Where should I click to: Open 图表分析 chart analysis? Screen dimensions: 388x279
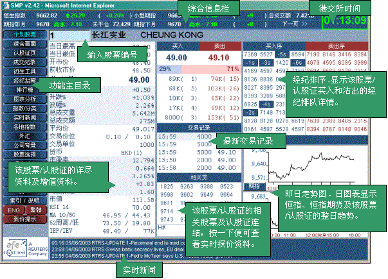pyautogui.click(x=24, y=99)
